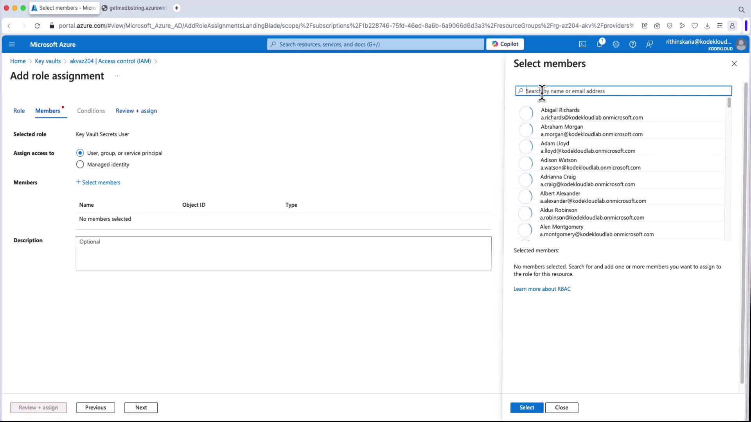Open help question mark icon
751x422 pixels.
(x=632, y=45)
